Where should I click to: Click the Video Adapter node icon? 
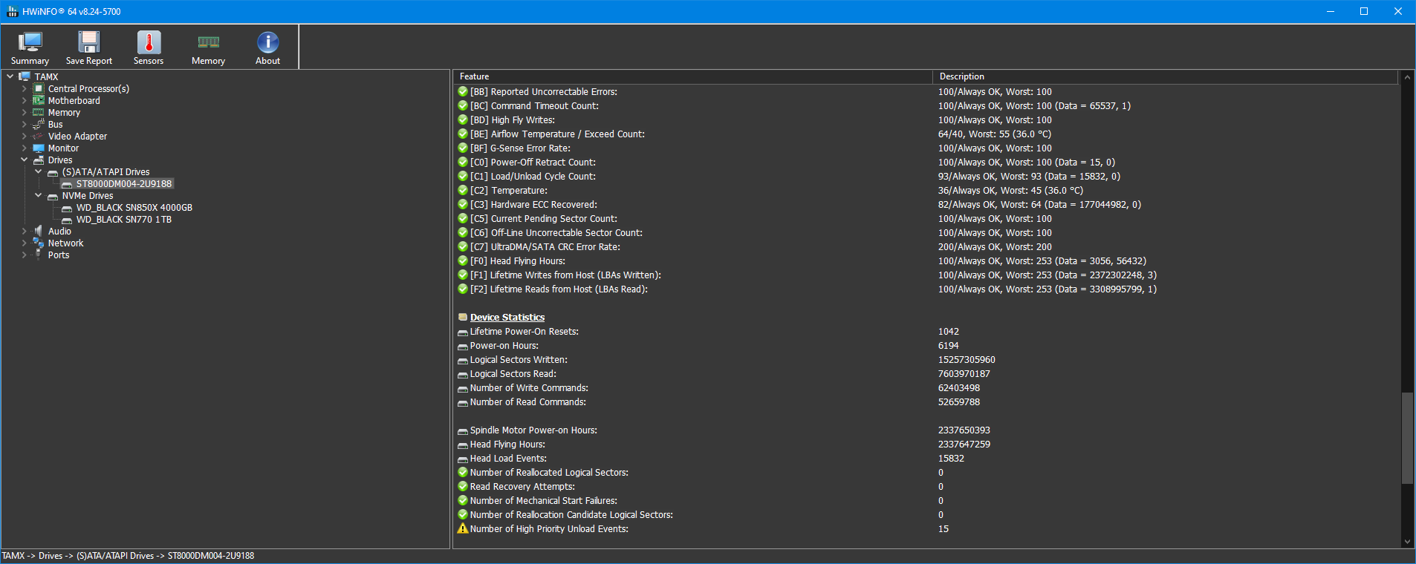(39, 136)
